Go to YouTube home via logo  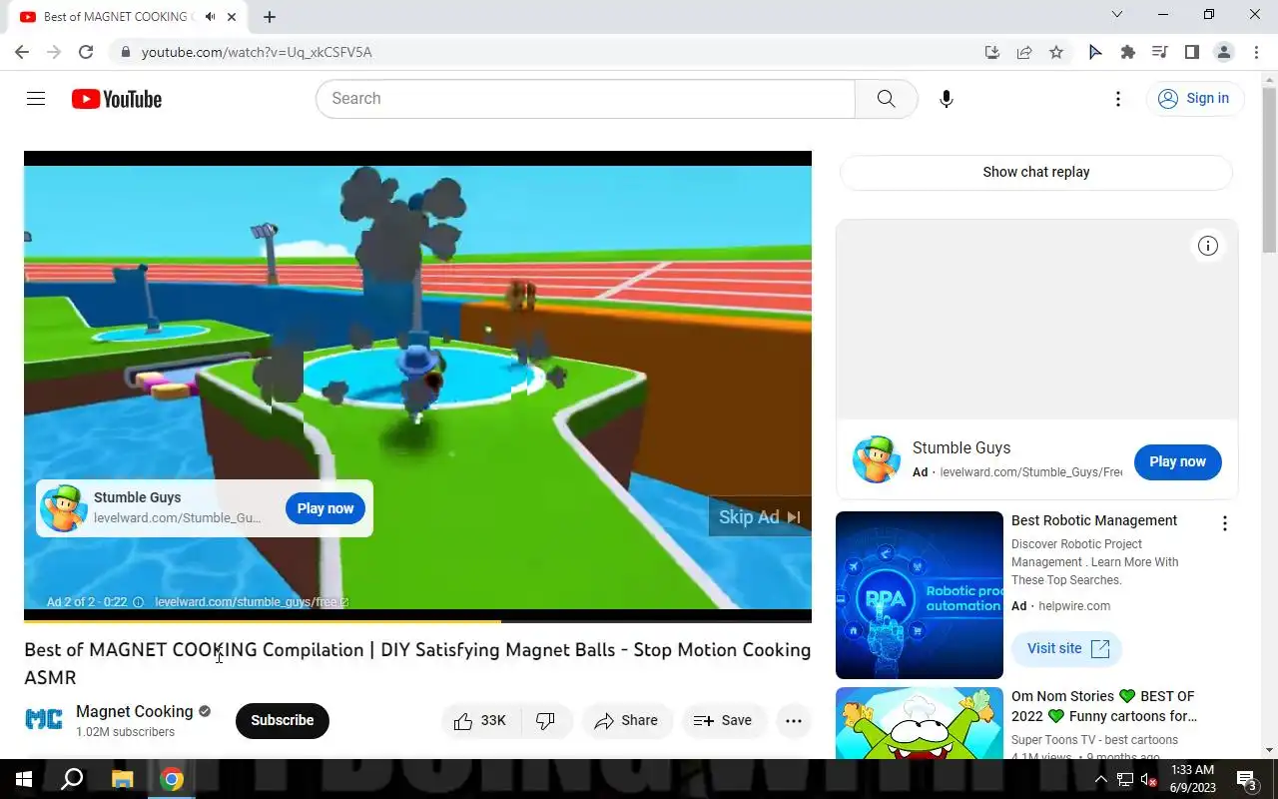tap(117, 99)
